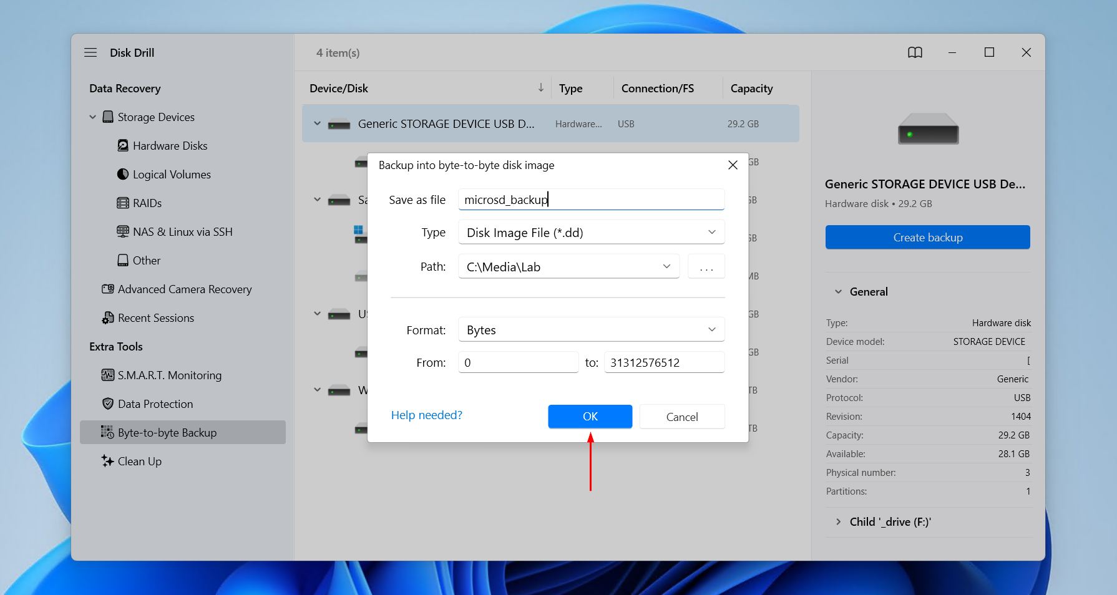Click the Save as file name field

click(590, 200)
